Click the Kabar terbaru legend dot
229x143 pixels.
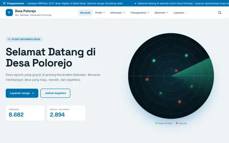pos(156,123)
